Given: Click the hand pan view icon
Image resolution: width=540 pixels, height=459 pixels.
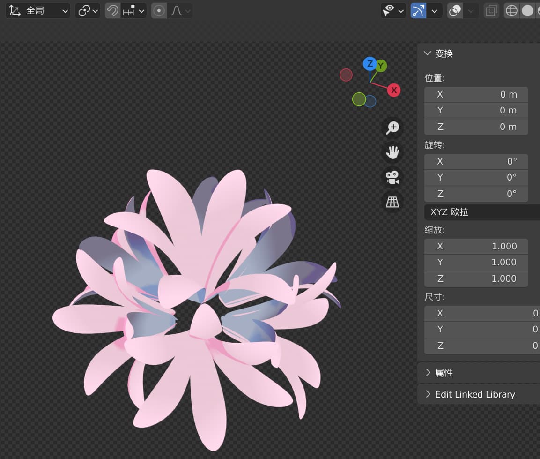Looking at the screenshot, I should point(392,152).
